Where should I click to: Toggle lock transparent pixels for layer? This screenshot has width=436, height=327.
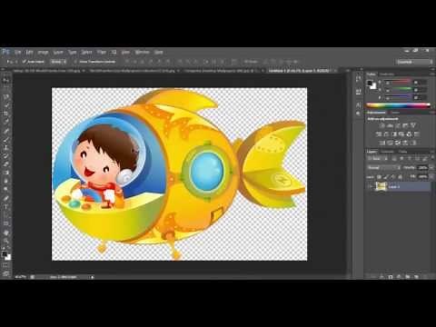point(379,176)
